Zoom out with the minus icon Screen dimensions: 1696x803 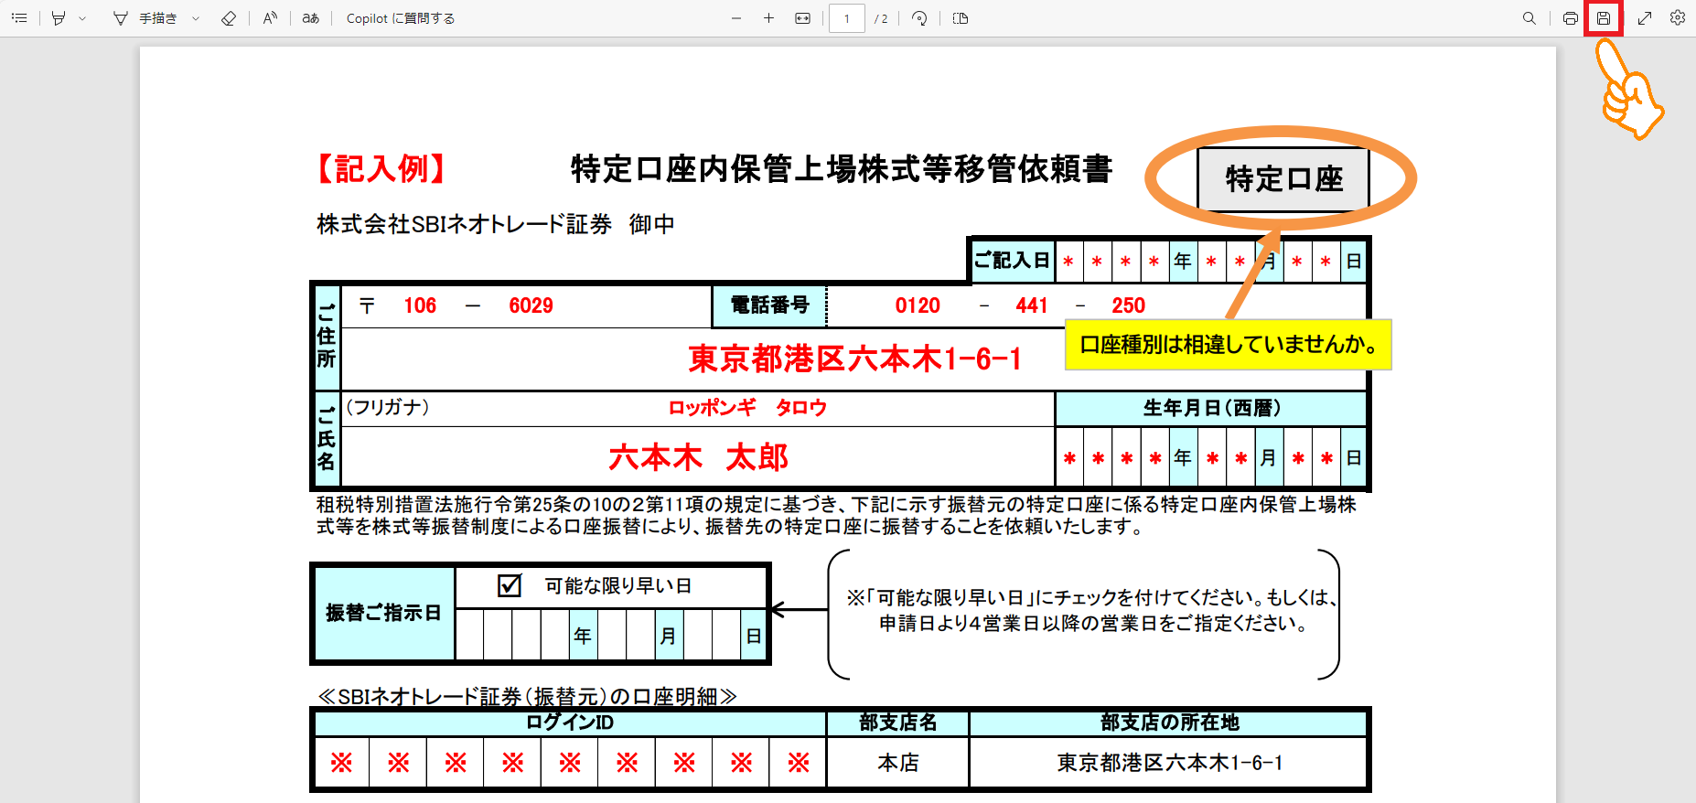[736, 18]
